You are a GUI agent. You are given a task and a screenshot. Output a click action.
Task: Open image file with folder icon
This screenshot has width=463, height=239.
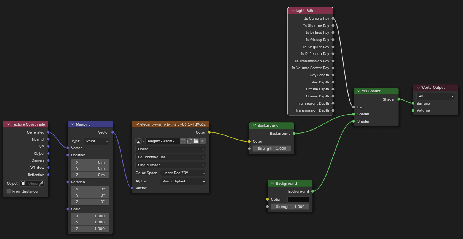196,141
